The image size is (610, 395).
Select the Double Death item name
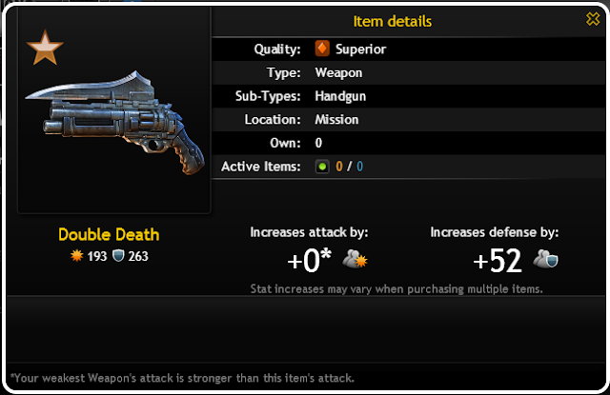(x=109, y=234)
